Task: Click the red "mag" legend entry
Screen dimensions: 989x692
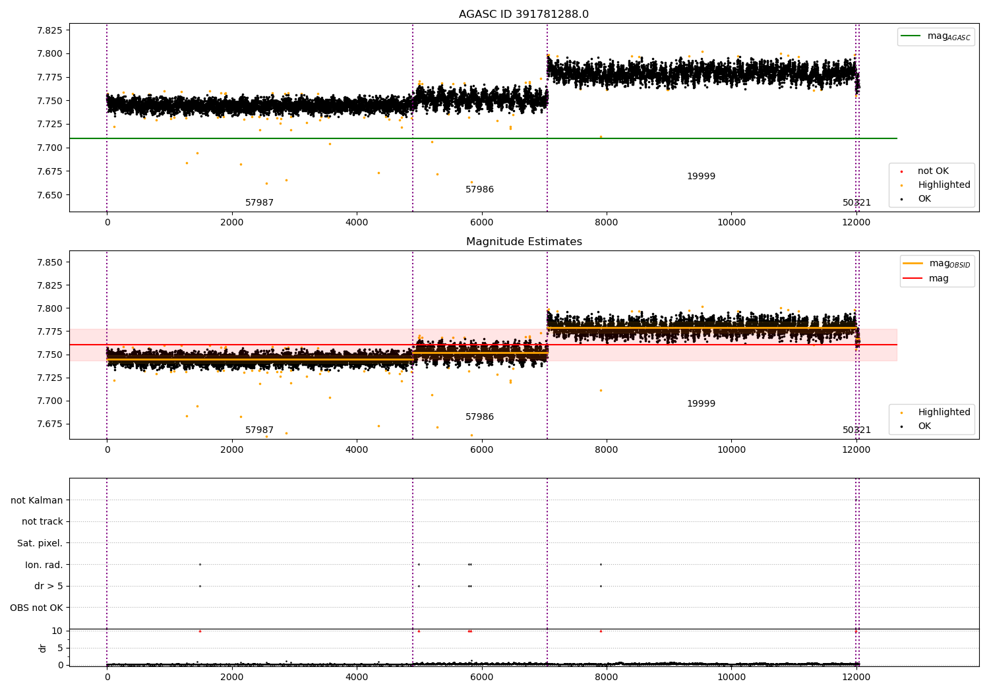Action: click(926, 279)
